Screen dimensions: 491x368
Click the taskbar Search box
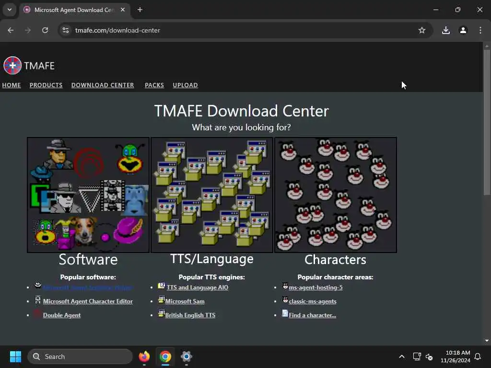click(x=80, y=356)
